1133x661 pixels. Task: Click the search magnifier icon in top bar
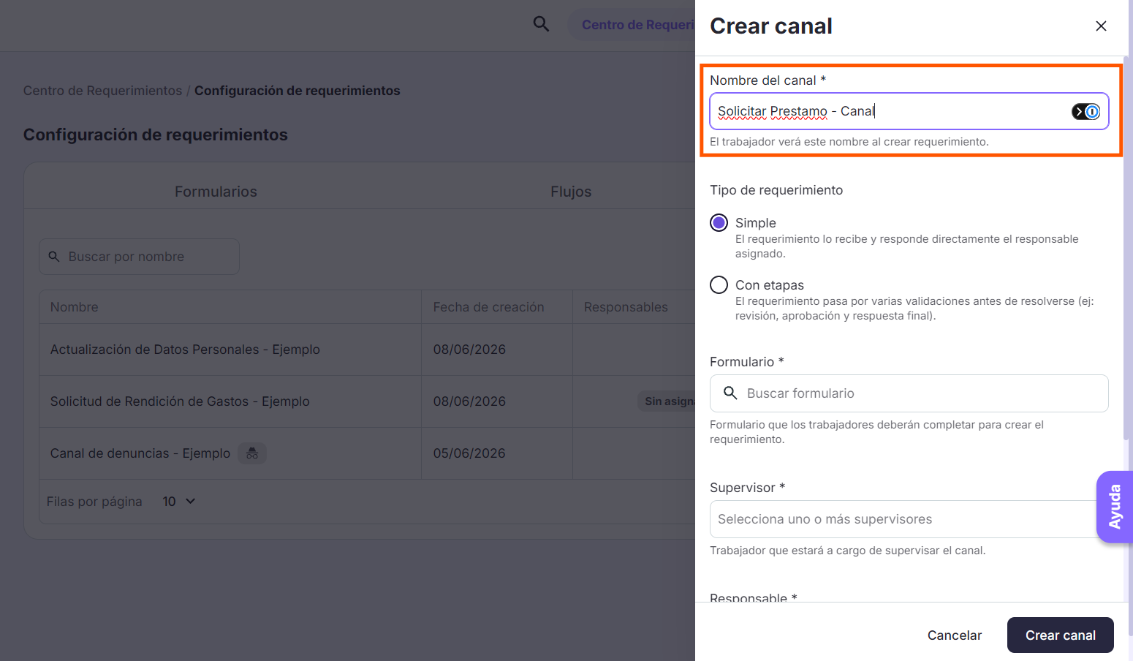click(541, 24)
